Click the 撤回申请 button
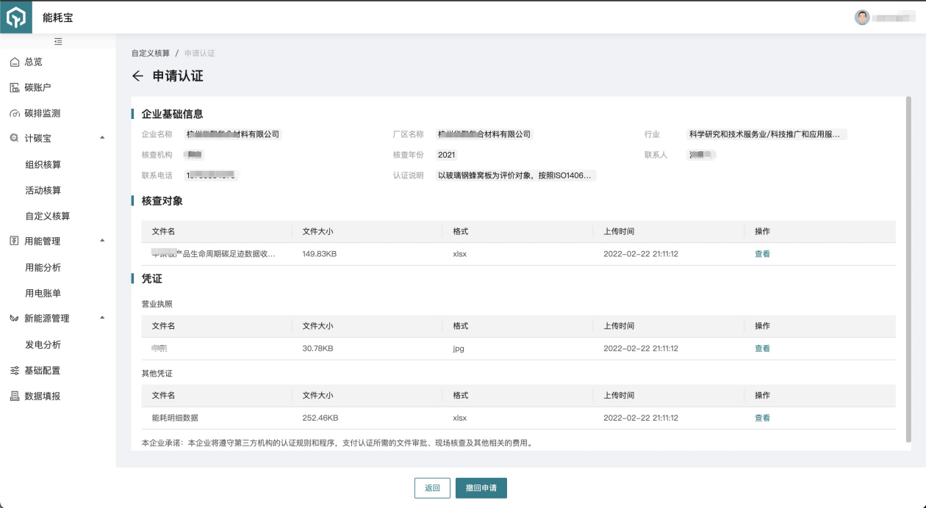Screen dimensions: 926x508 481,488
